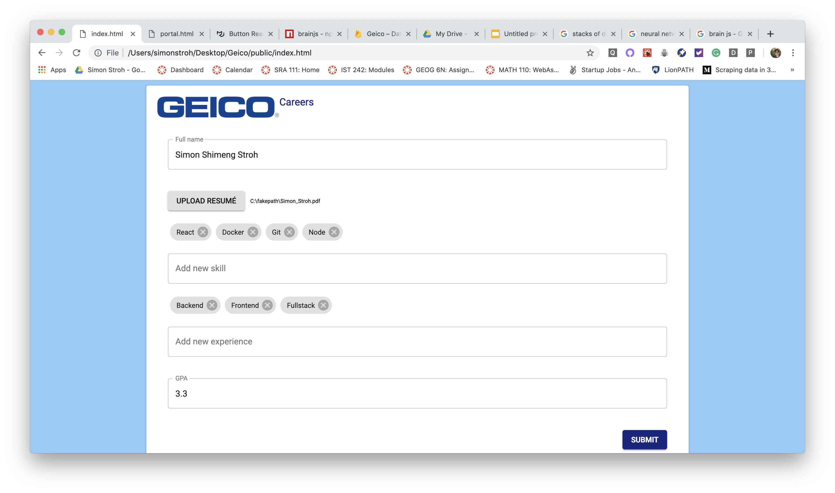The width and height of the screenshot is (835, 493).
Task: Open the Grammarly extension icon
Action: point(716,52)
